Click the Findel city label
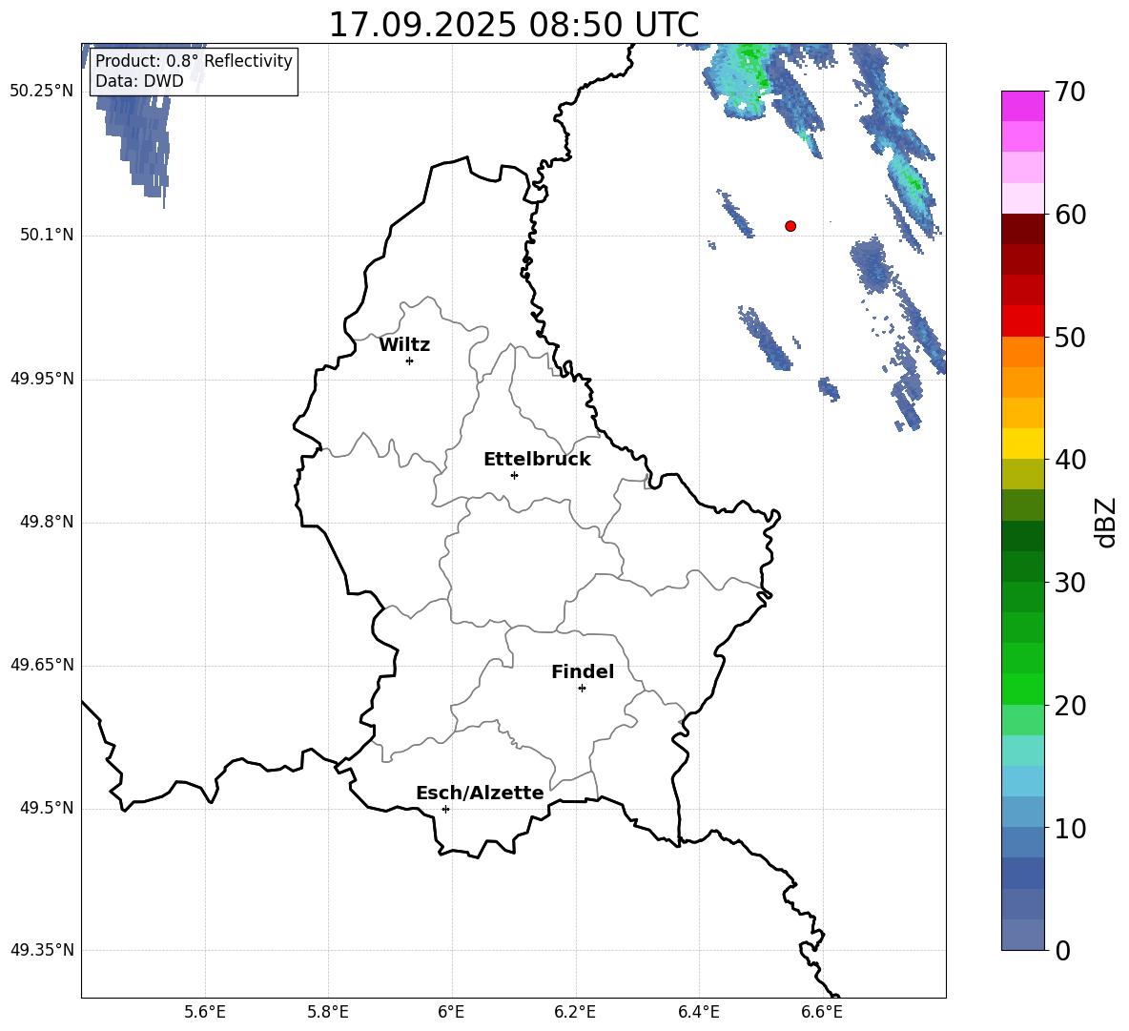 click(583, 671)
